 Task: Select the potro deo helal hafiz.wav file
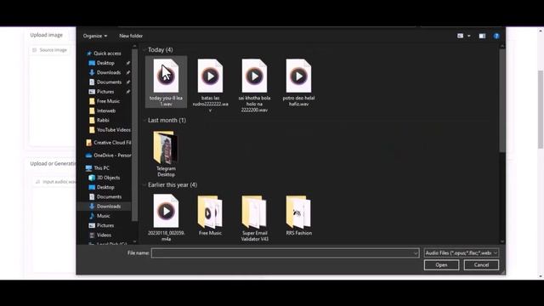tap(298, 82)
